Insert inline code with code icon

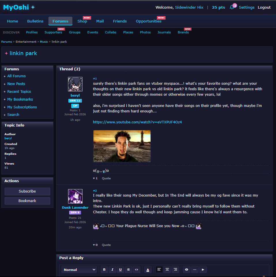tap(136, 270)
